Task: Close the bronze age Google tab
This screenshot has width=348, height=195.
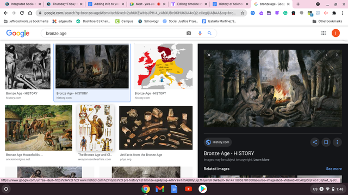Action: 288,4
